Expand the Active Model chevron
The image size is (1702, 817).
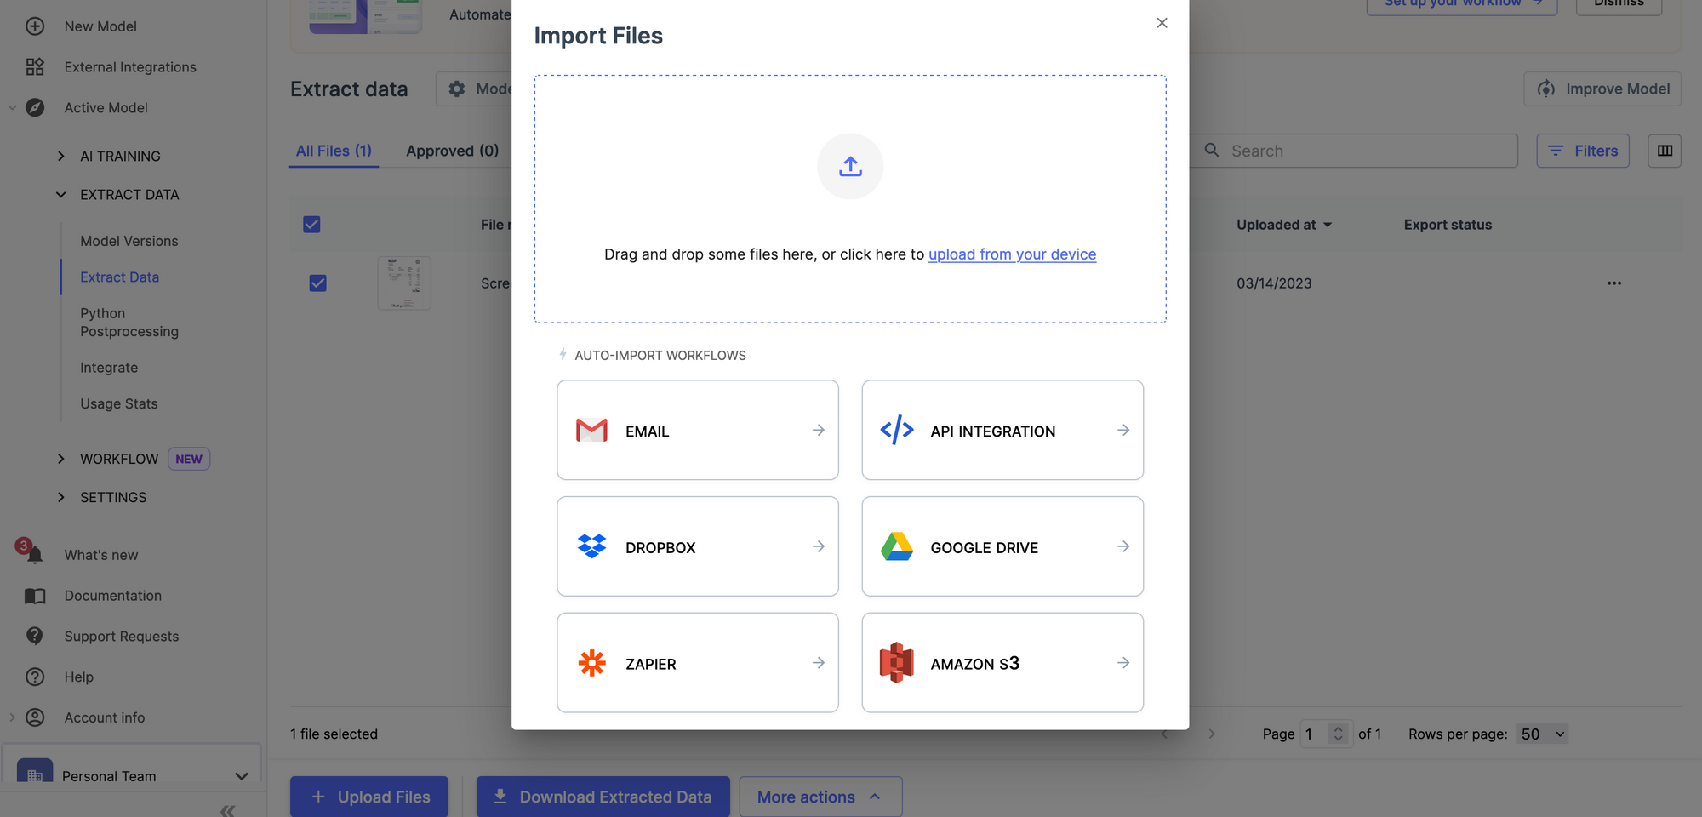click(x=12, y=108)
